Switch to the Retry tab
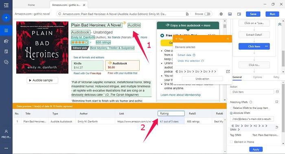 276,77
